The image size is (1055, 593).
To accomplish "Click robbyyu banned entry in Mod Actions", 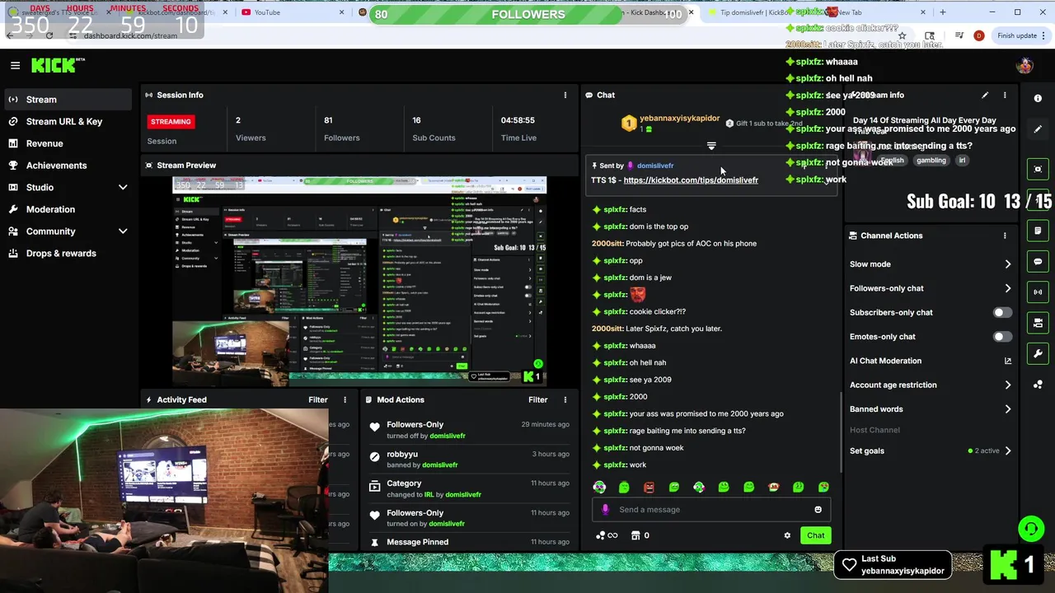I will pos(468,459).
